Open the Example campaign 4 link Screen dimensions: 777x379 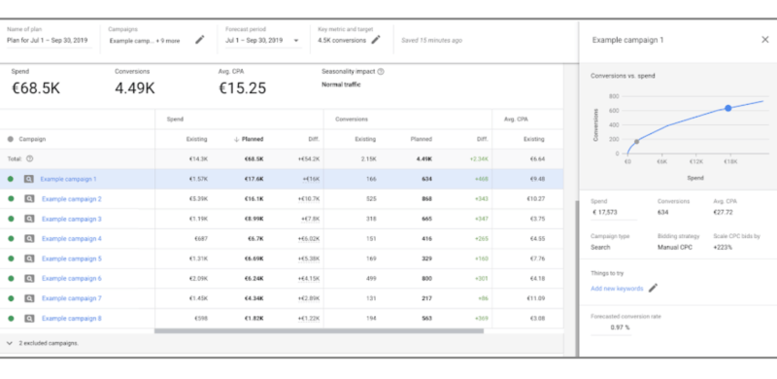pyautogui.click(x=72, y=239)
